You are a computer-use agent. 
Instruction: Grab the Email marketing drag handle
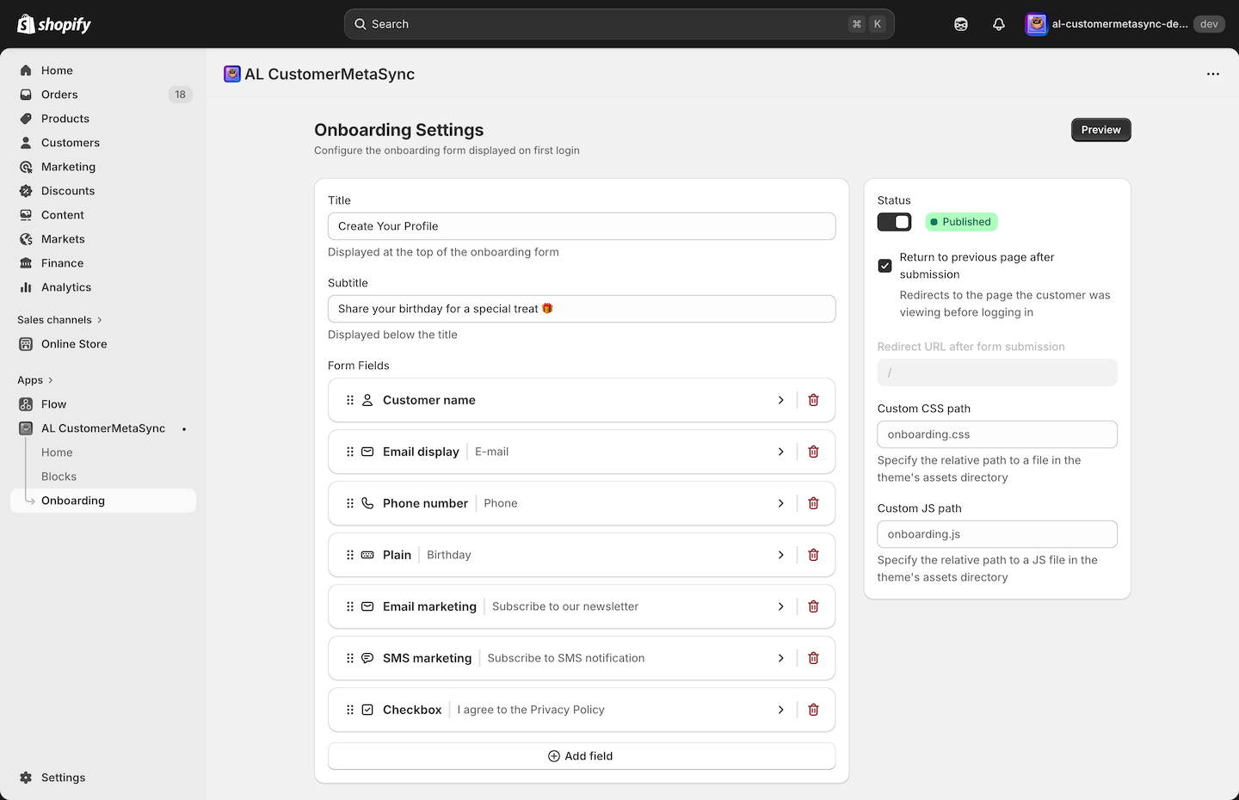tap(350, 606)
